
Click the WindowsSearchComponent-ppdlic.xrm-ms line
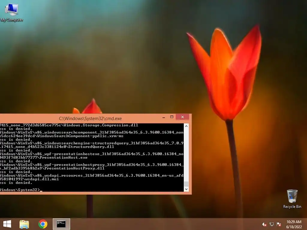pos(62,136)
